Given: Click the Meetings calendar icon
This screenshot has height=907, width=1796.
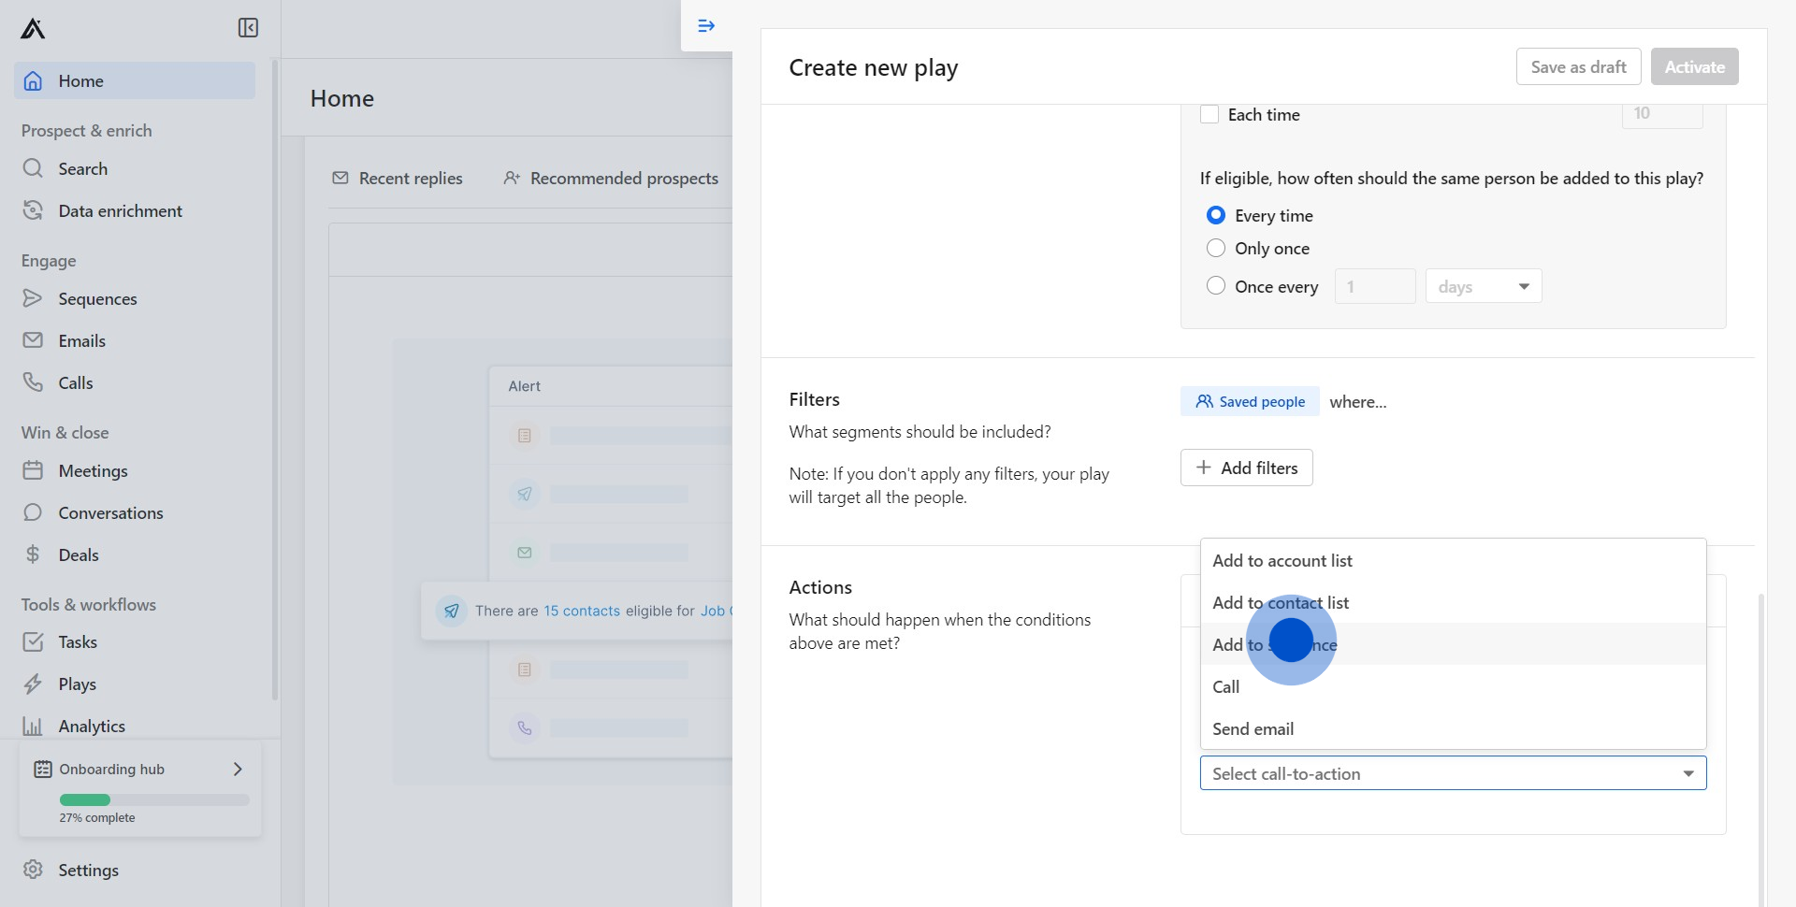Looking at the screenshot, I should [x=33, y=470].
